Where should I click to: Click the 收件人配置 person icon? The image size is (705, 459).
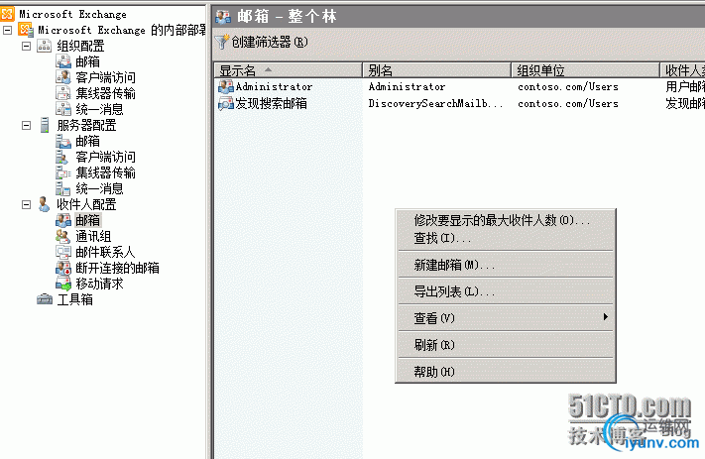pyautogui.click(x=44, y=204)
